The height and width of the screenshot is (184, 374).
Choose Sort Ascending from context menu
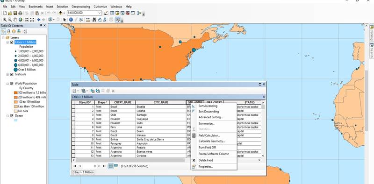[x=208, y=106]
